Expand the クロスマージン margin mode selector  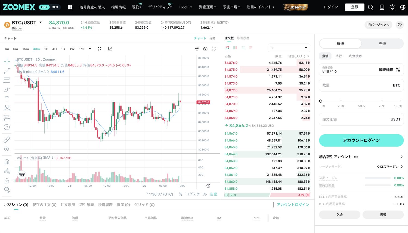(390, 167)
